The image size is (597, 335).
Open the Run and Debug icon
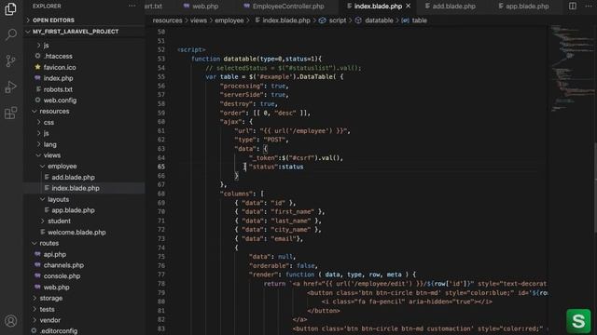coord(10,87)
